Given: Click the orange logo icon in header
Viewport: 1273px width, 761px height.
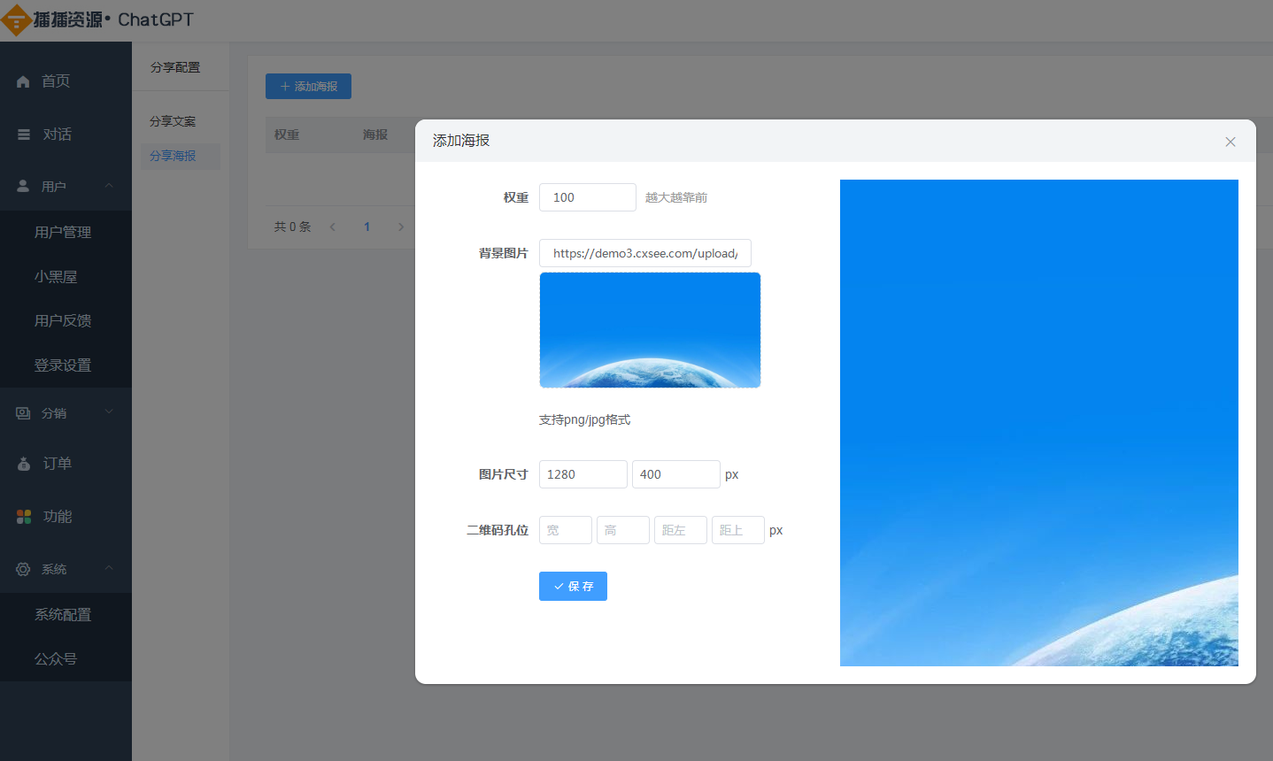Looking at the screenshot, I should [x=16, y=20].
